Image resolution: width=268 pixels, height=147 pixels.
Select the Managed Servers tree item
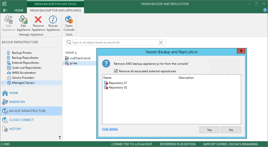point(23,83)
